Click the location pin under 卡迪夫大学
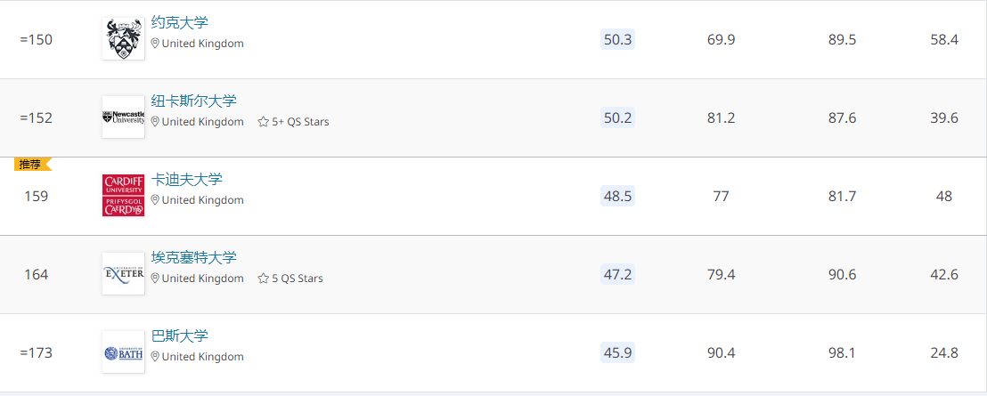The height and width of the screenshot is (396, 987). 155,200
